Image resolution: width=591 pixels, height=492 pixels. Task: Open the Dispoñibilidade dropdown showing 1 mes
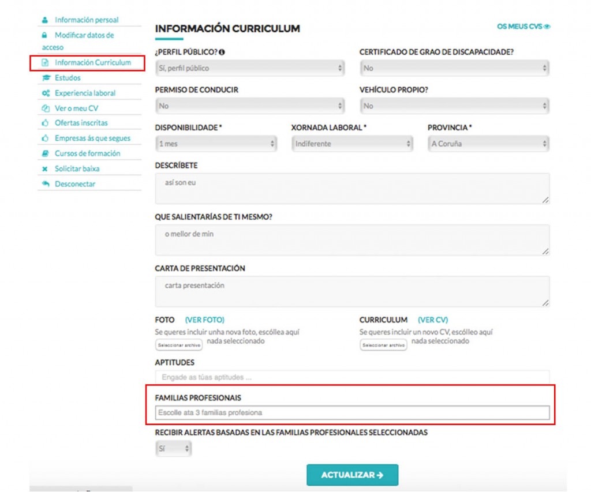[216, 144]
